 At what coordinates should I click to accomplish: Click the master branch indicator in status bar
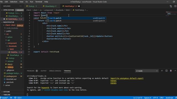click(x=4, y=98)
